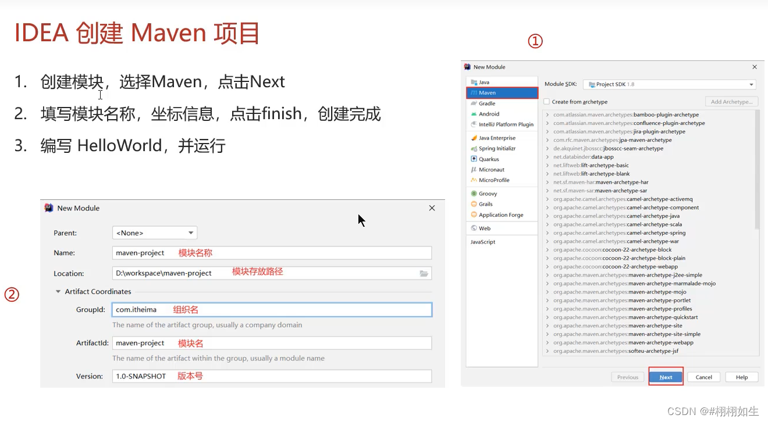Click the GroupId input field

[x=272, y=310]
